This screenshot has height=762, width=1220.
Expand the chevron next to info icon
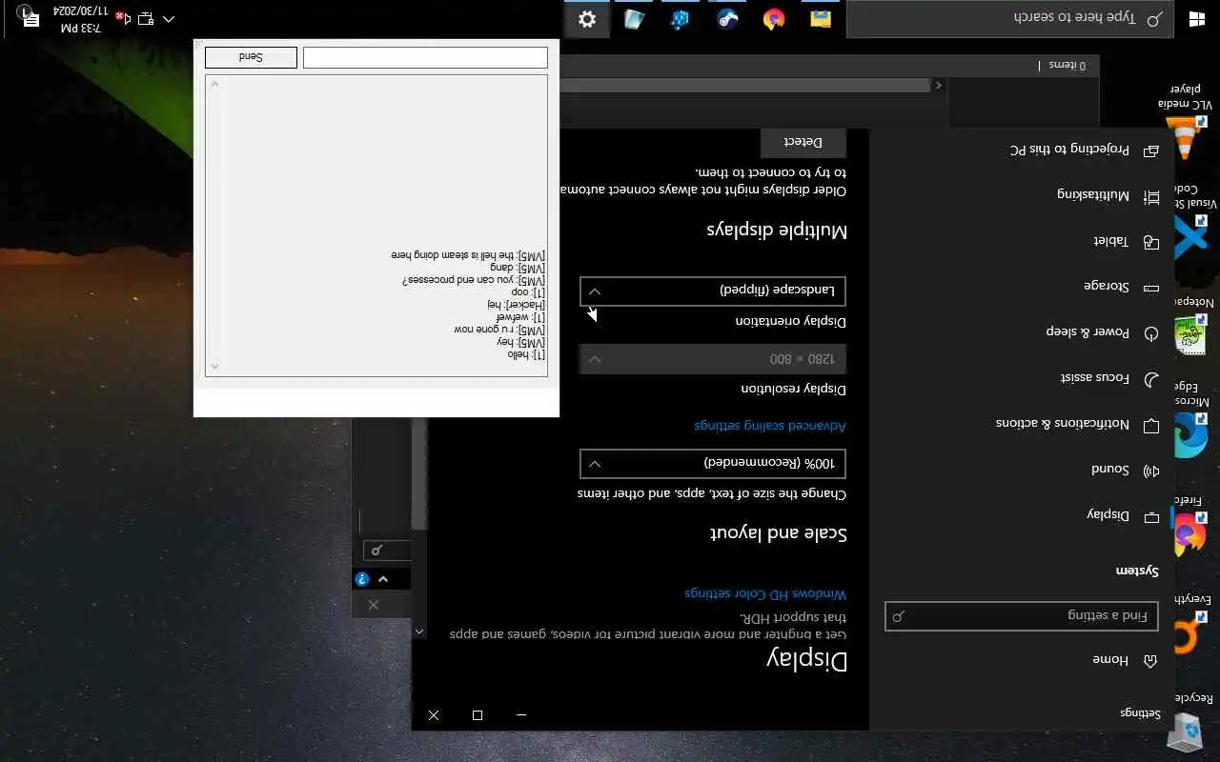click(x=383, y=579)
